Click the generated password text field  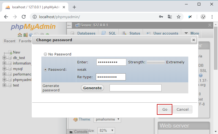click(135, 88)
